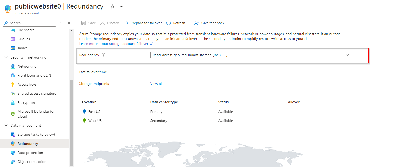Screen dimensions: 408x167
Task: Select Networking in the sidebar menu
Action: point(27,66)
